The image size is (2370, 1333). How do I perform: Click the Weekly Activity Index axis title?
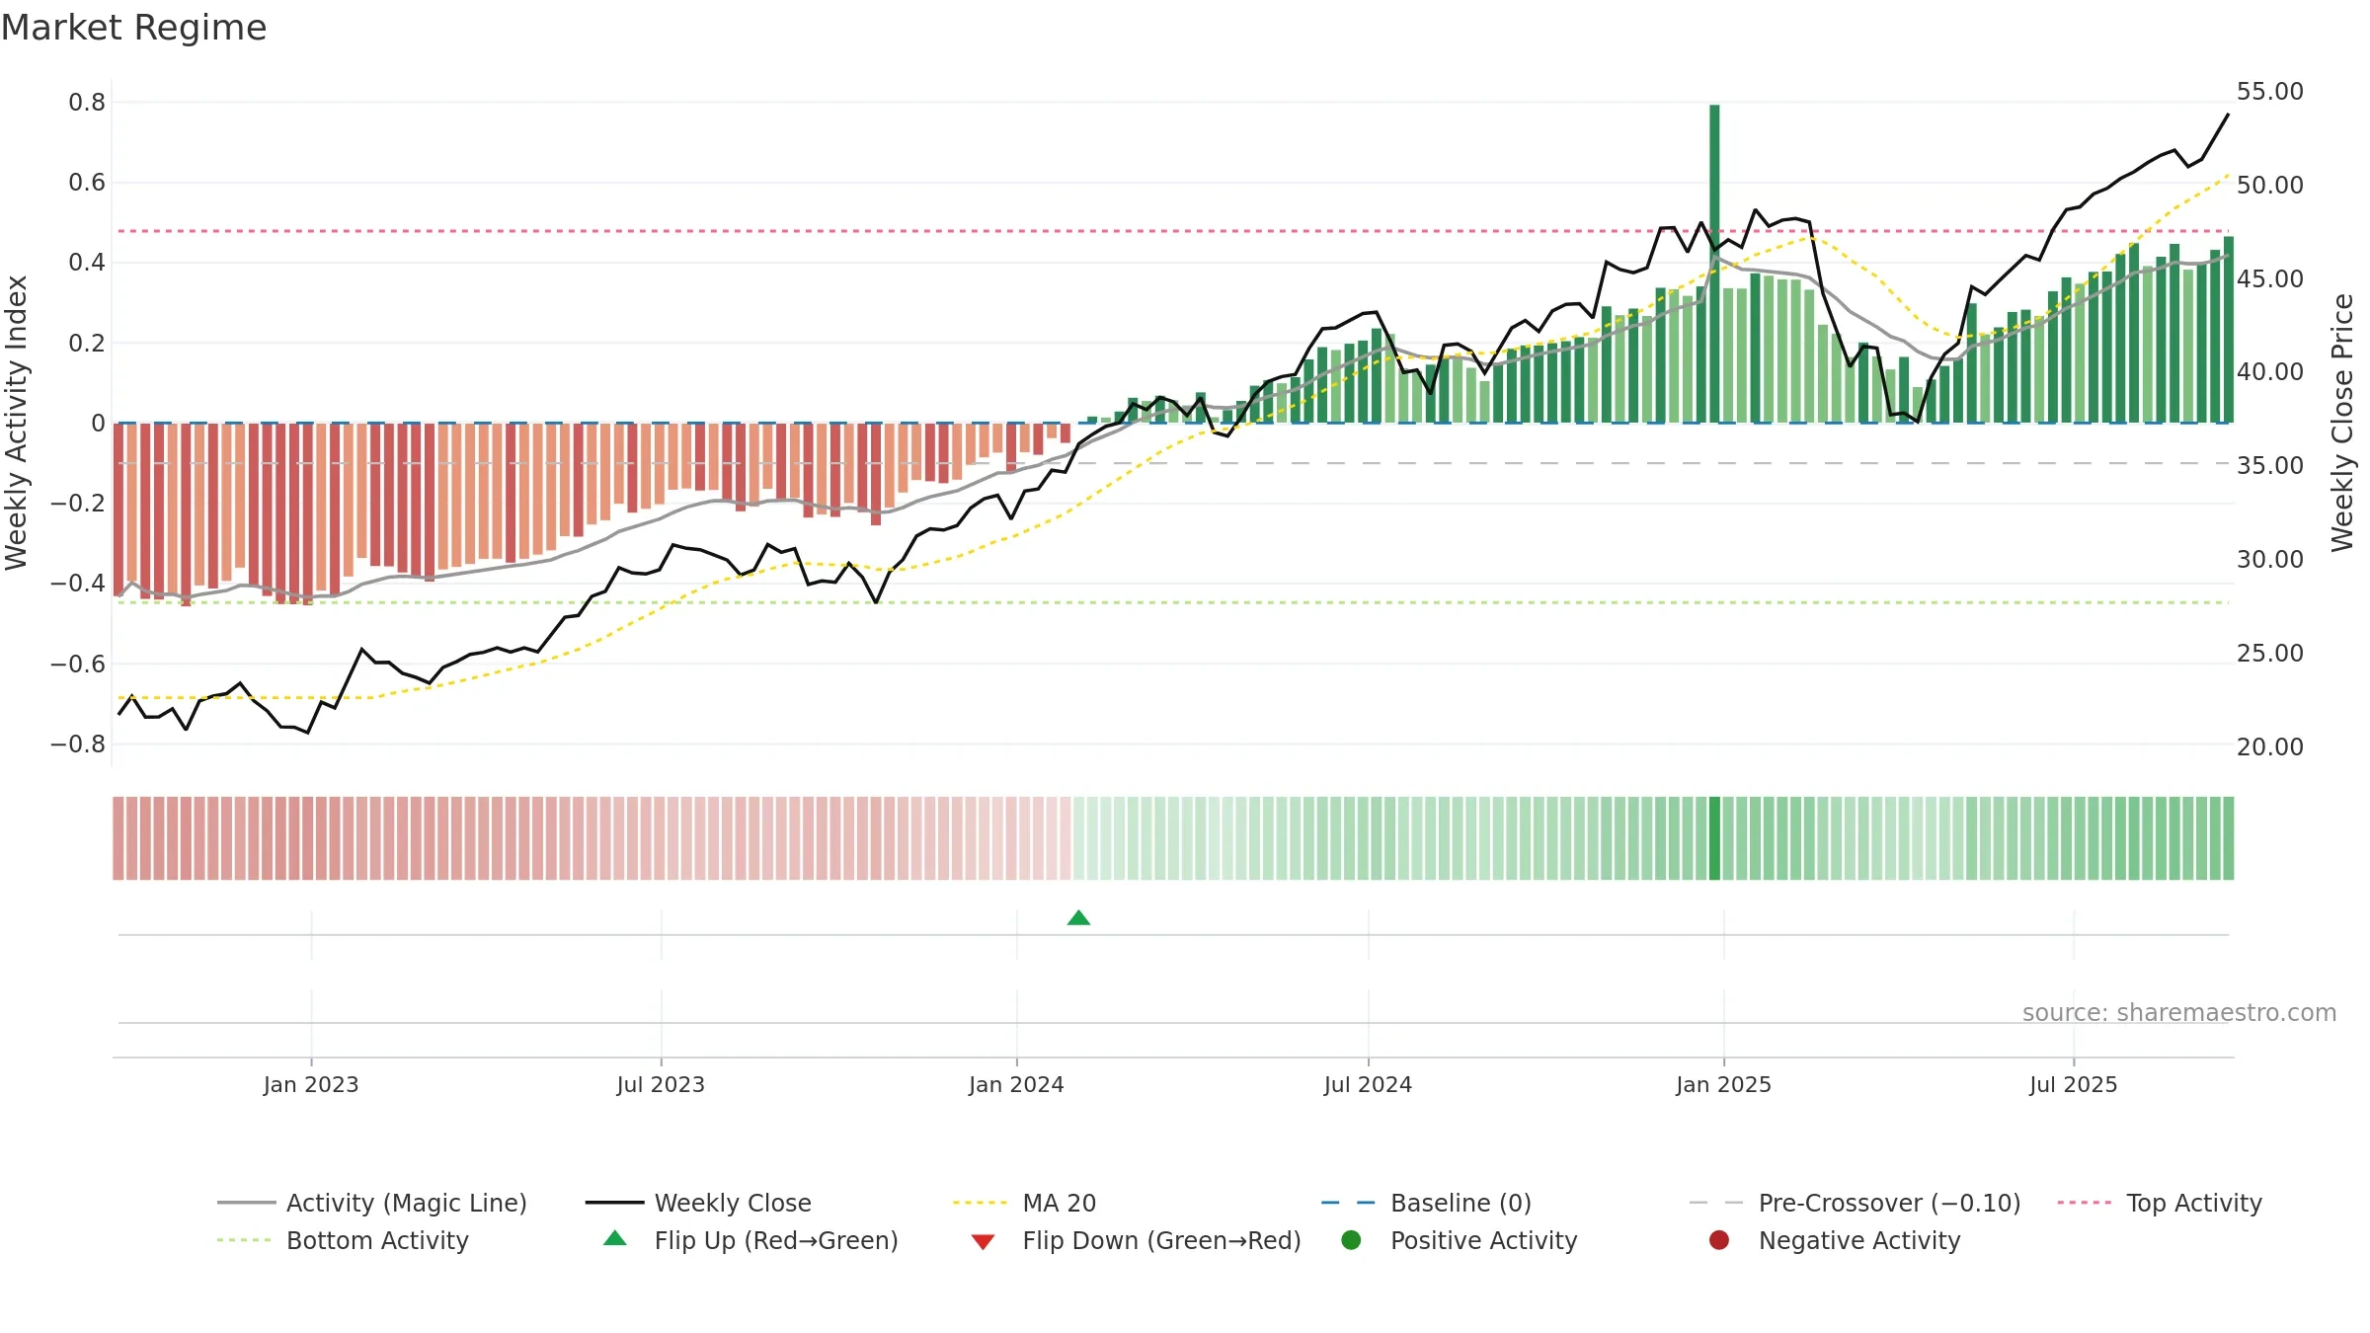[17, 423]
